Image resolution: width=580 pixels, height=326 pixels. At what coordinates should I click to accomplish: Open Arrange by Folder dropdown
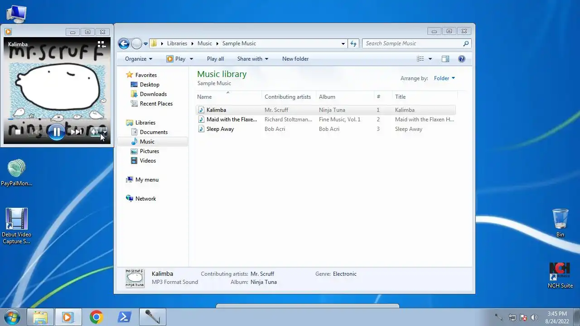tap(444, 78)
